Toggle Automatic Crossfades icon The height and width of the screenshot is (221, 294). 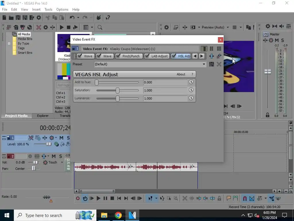(252, 199)
